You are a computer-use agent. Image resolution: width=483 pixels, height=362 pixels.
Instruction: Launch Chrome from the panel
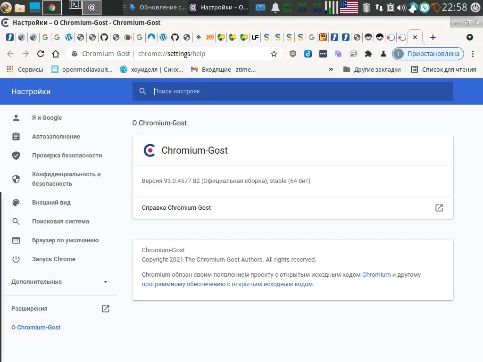(52, 8)
